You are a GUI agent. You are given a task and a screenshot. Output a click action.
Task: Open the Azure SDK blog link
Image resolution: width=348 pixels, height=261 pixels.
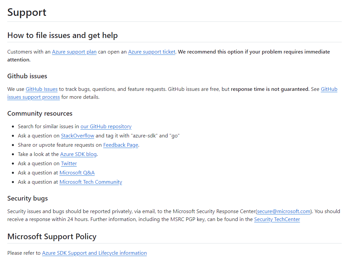pyautogui.click(x=78, y=154)
